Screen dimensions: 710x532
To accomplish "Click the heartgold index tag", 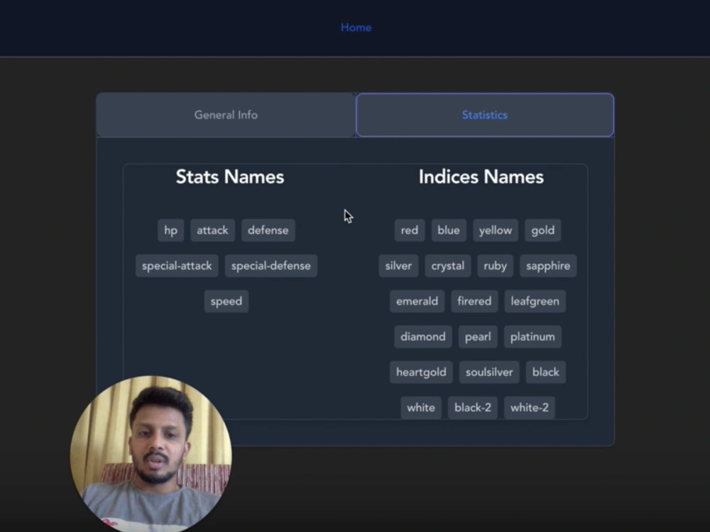I will [421, 372].
